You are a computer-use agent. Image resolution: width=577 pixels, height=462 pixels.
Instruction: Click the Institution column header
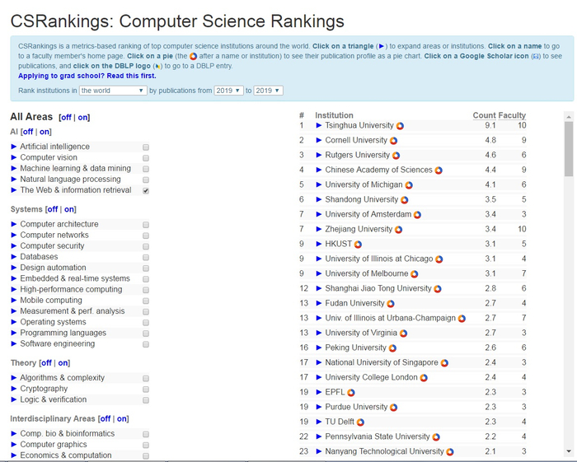[334, 115]
